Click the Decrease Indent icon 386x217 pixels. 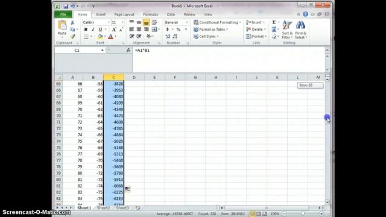(x=131, y=36)
